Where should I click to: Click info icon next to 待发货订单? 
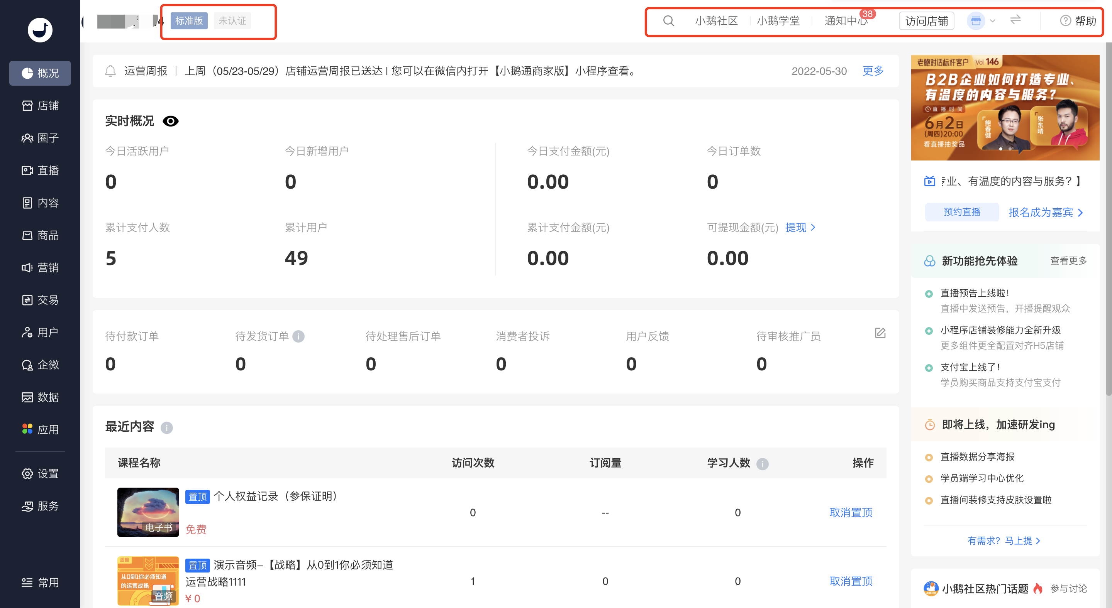point(298,336)
